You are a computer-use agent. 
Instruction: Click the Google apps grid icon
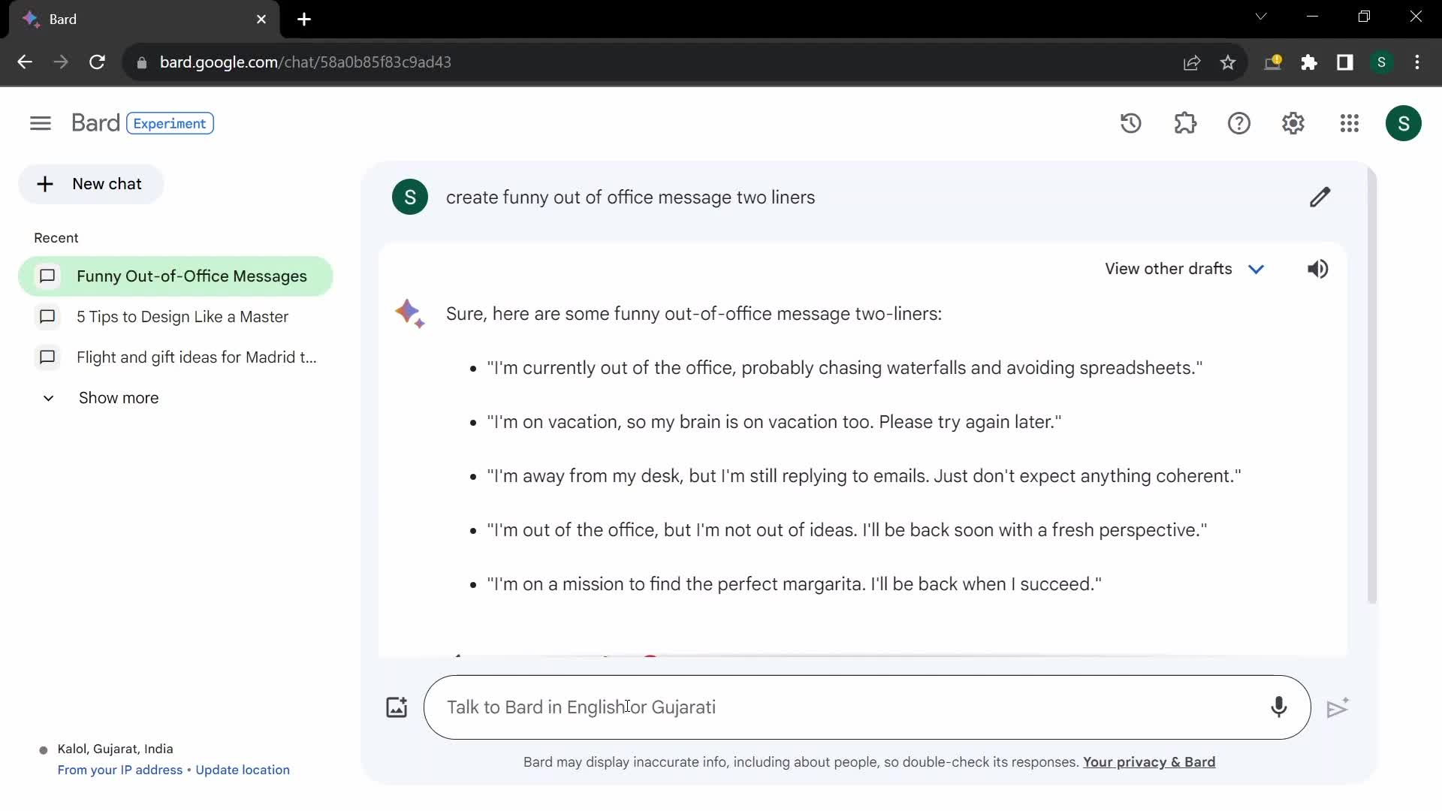(x=1348, y=123)
